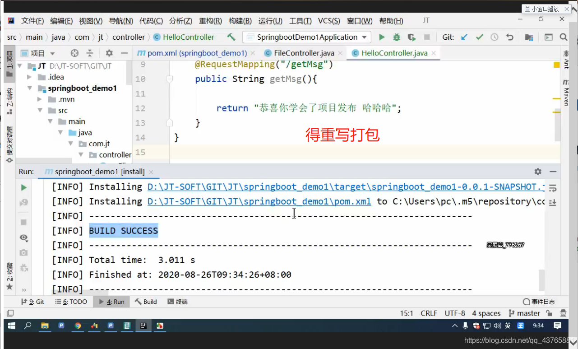Hide the project tool window

124,53
